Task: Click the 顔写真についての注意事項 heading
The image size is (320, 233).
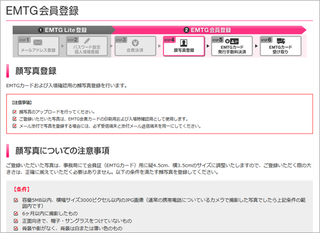Action: pos(62,151)
